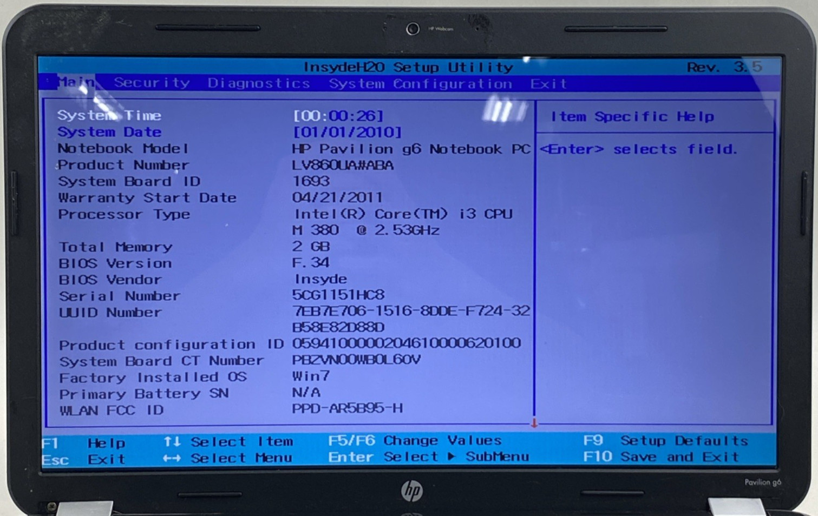Select the board ID value 1693
818x516 pixels.
311,181
